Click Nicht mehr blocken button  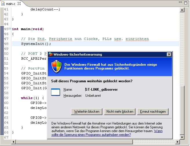pyautogui.click(x=120, y=112)
